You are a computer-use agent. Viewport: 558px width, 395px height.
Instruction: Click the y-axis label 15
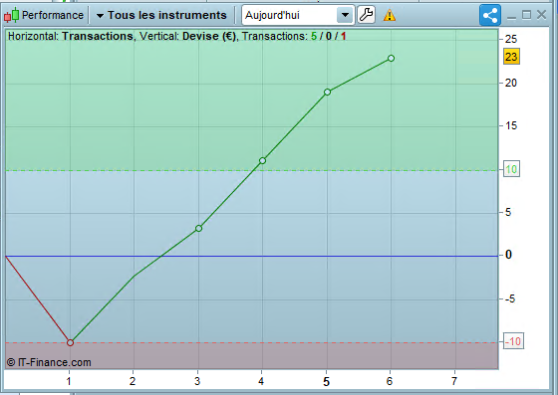coord(511,125)
